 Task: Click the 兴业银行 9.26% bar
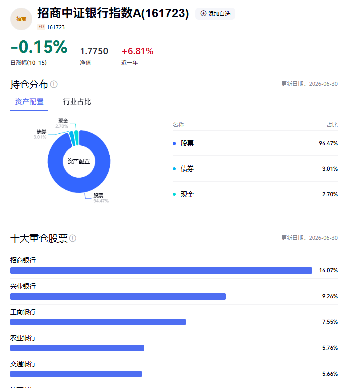[118, 296]
